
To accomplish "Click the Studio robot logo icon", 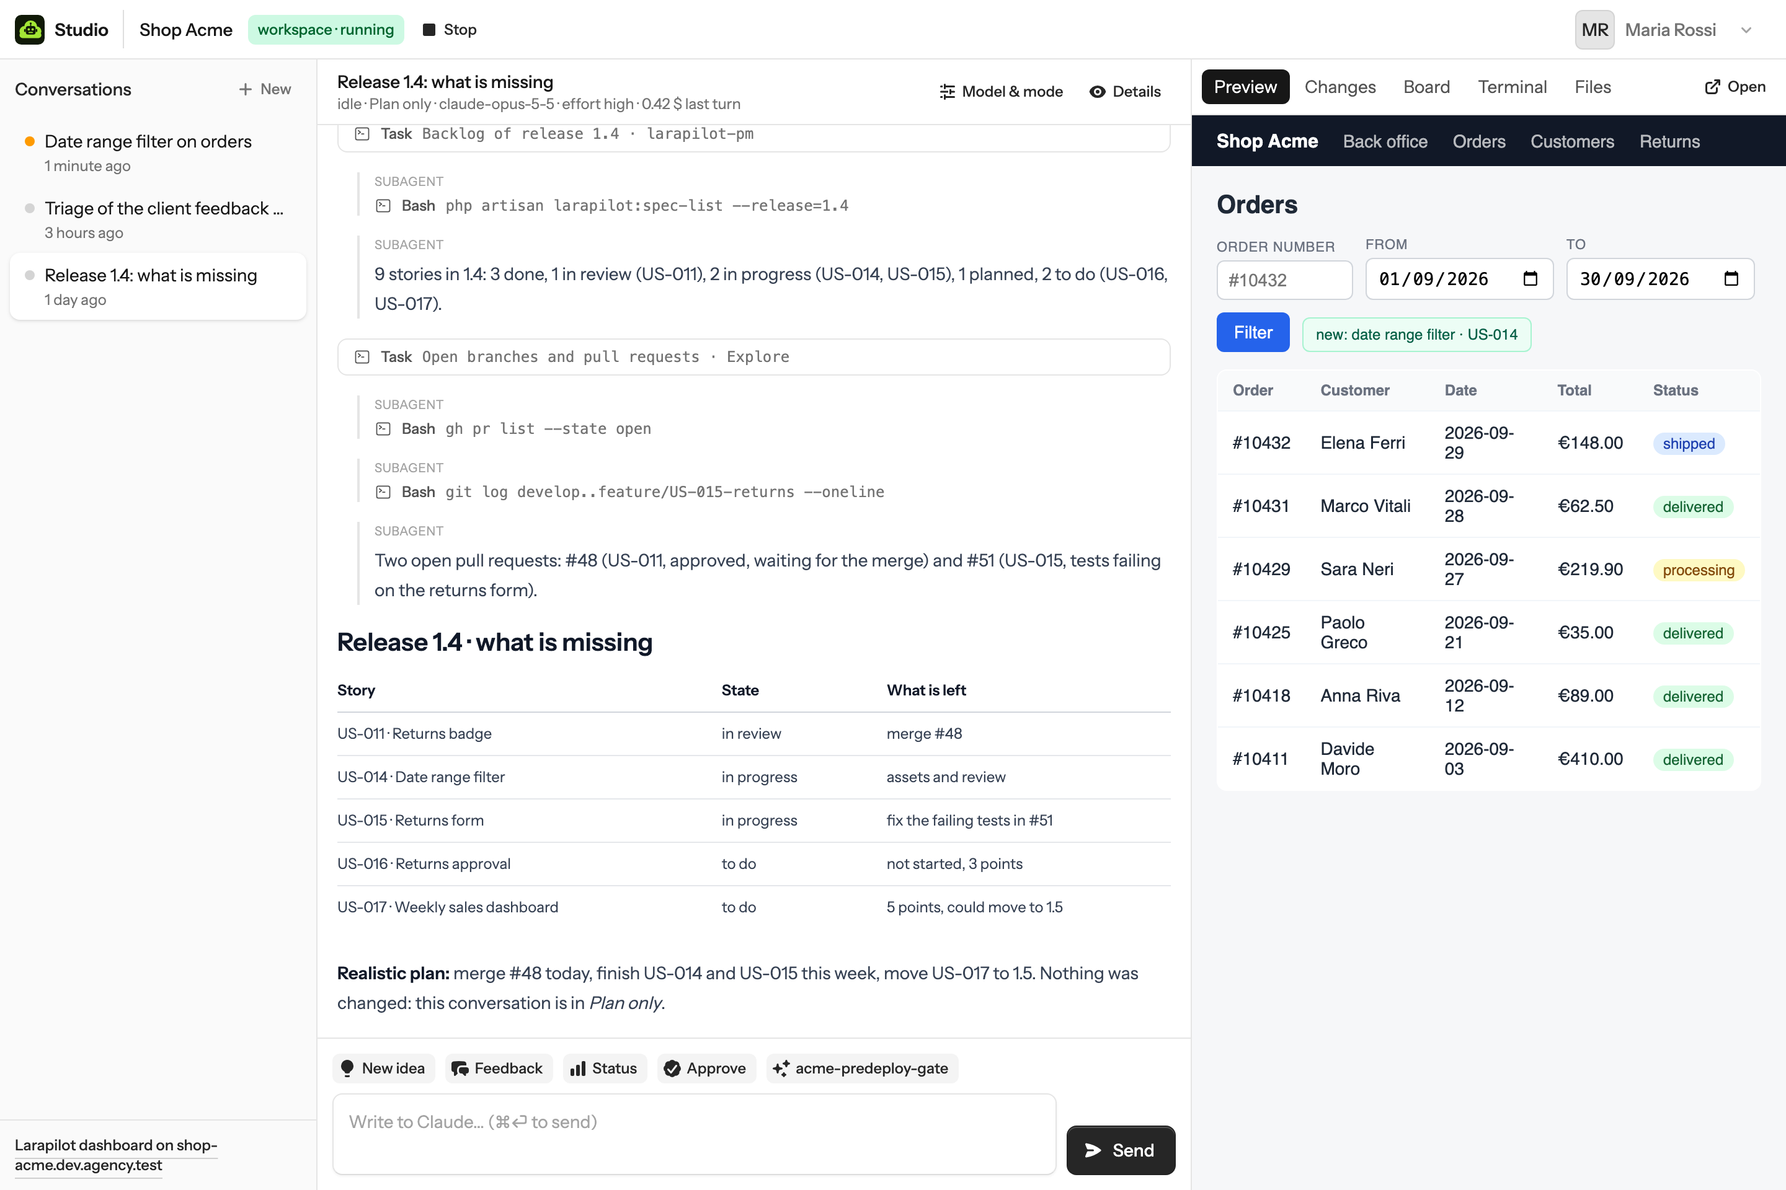I will (x=30, y=30).
